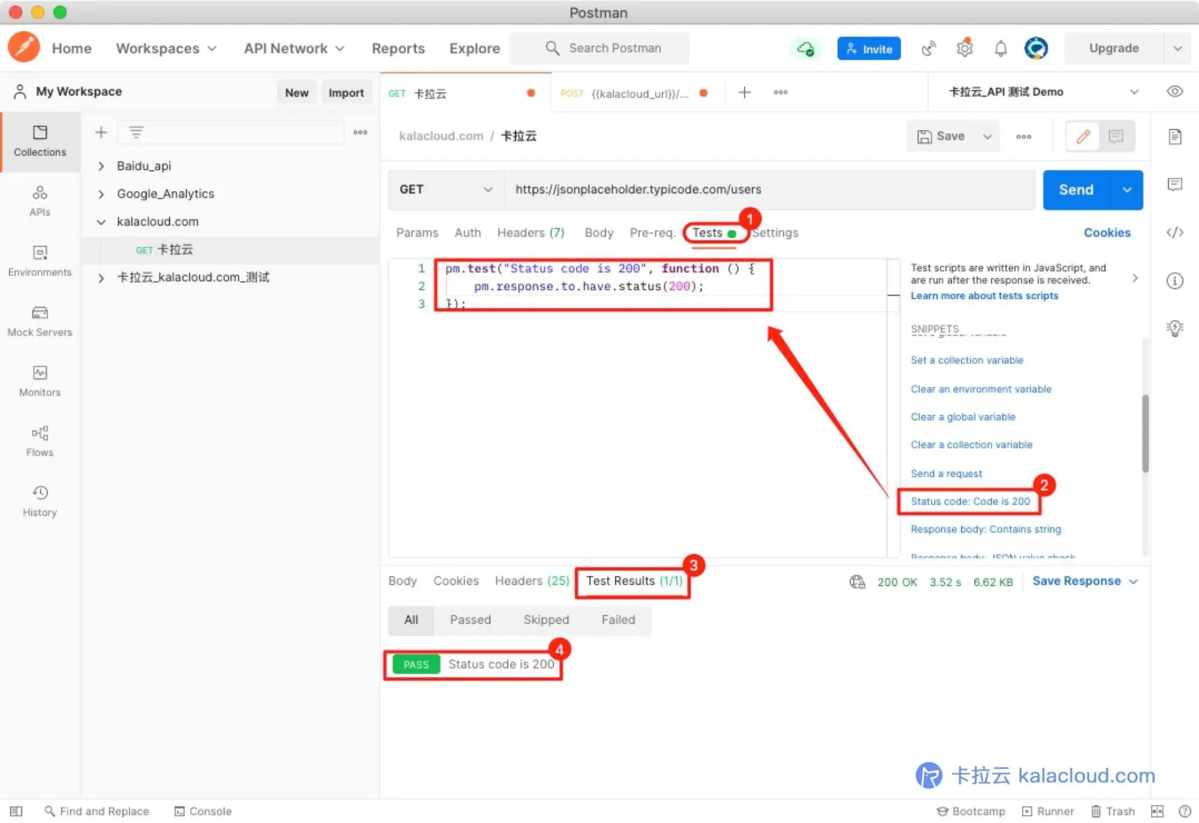Viewport: 1199px width, 823px height.
Task: Open related collections lightbulb icon
Action: click(1175, 328)
